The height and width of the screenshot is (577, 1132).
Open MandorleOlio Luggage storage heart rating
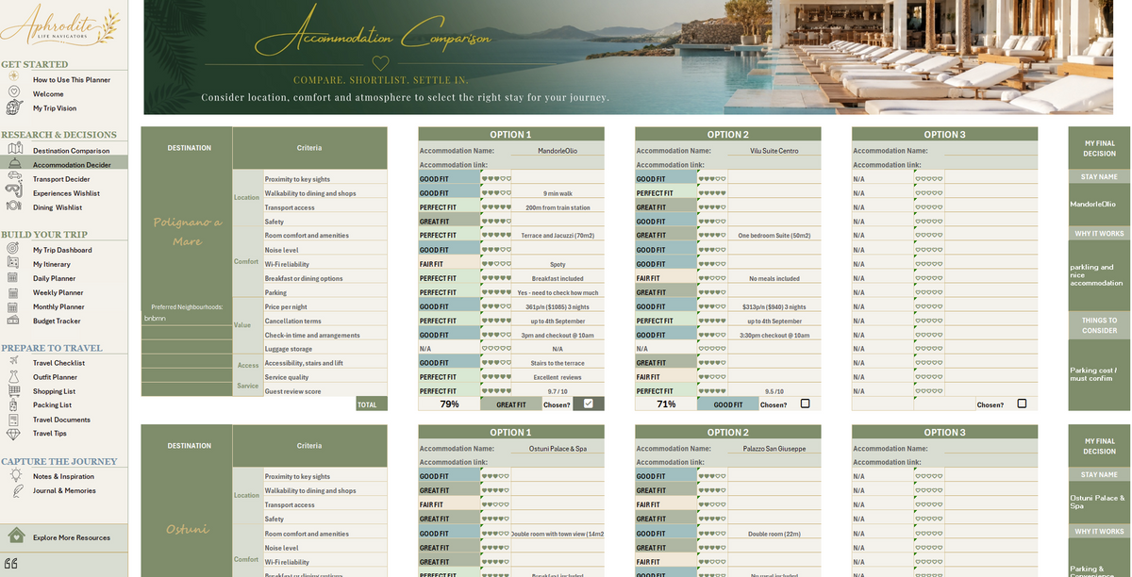[x=495, y=348]
